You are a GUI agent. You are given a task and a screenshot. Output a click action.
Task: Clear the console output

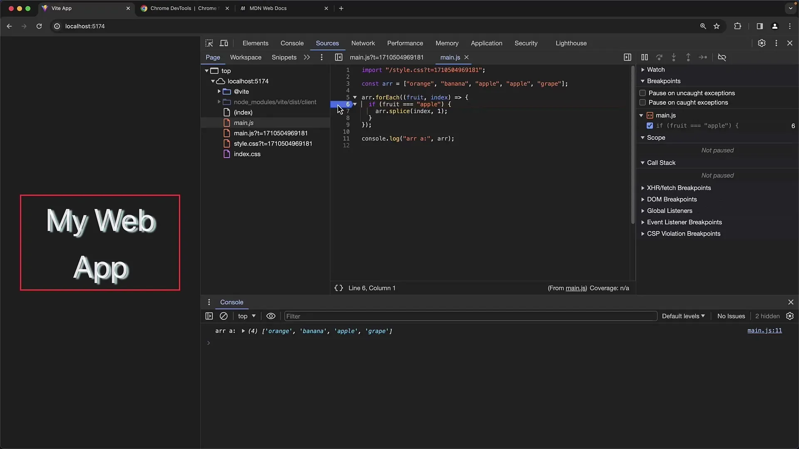point(223,316)
